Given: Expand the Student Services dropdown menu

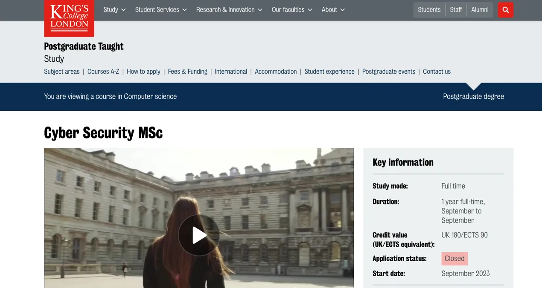Looking at the screenshot, I should click(x=161, y=10).
